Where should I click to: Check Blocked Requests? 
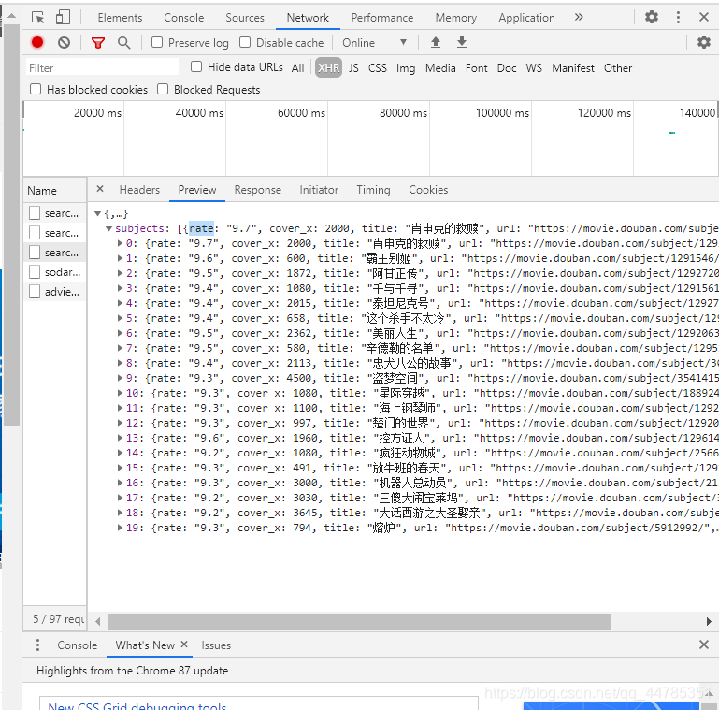pos(163,89)
